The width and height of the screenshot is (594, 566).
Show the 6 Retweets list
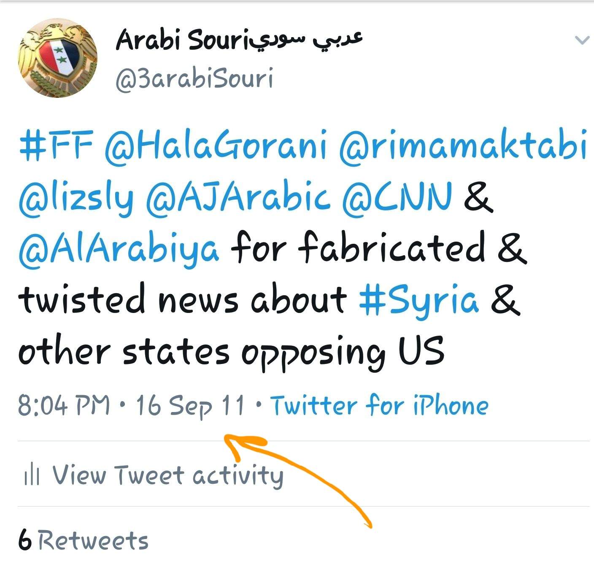(83, 540)
